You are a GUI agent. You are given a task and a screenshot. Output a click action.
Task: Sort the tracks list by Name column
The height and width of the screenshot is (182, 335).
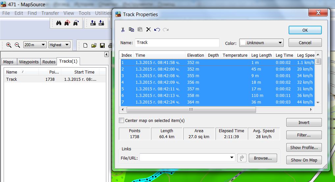click(x=21, y=72)
